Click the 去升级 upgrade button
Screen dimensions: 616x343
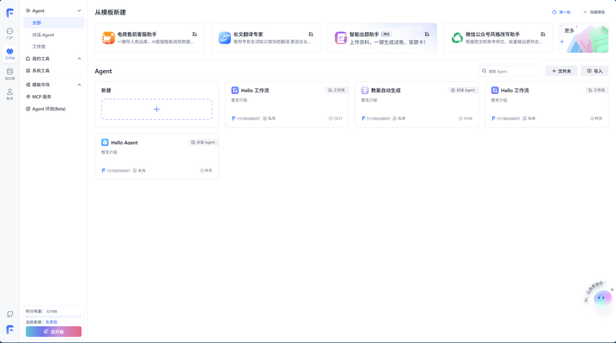pyautogui.click(x=54, y=331)
